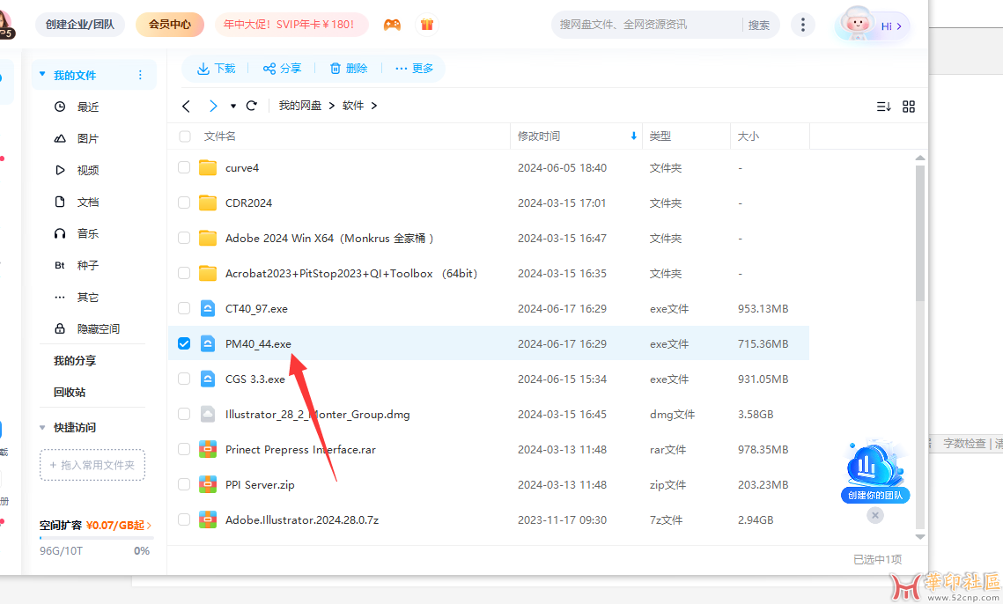Image resolution: width=1003 pixels, height=604 pixels.
Task: Toggle the select-all checkbox in header
Action: point(185,136)
